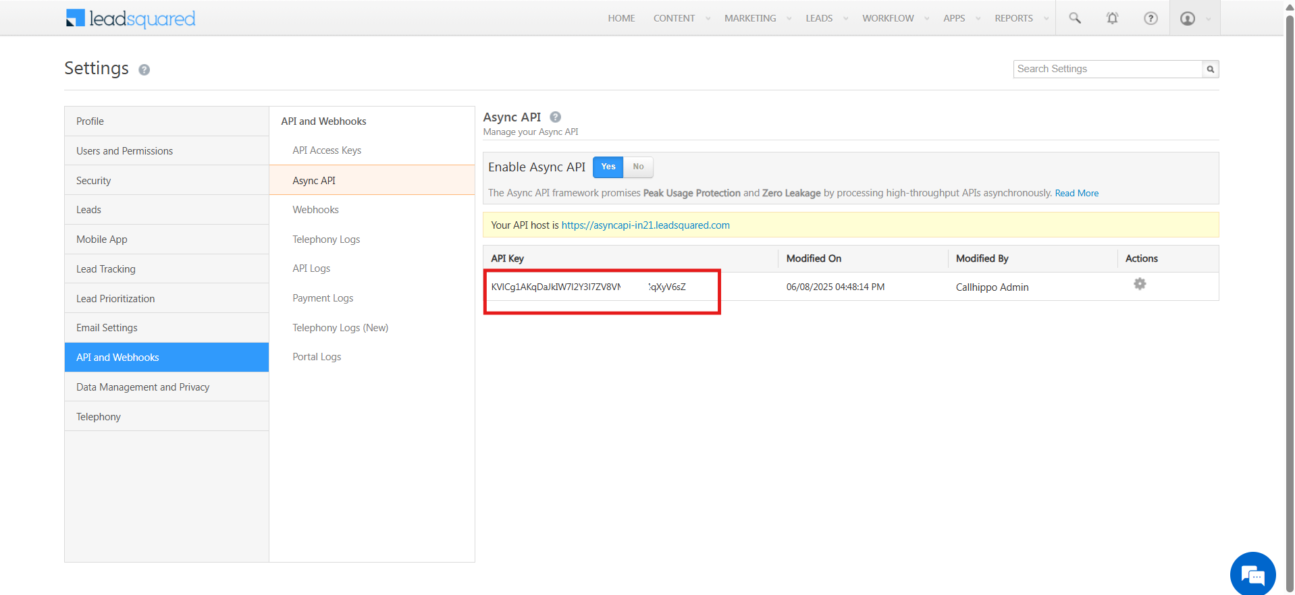Click the help icon beside Async API heading
This screenshot has height=595, width=1295.
[x=555, y=117]
